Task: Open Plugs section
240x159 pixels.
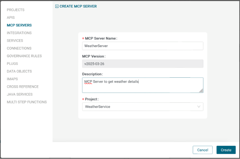Action: (12, 64)
